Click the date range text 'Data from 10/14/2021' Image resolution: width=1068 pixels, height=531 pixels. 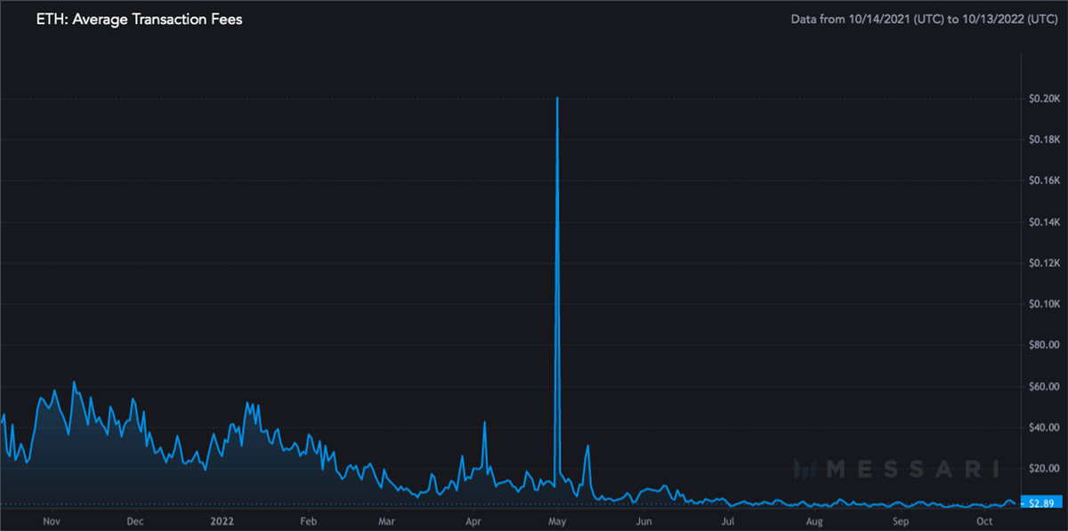pos(924,19)
